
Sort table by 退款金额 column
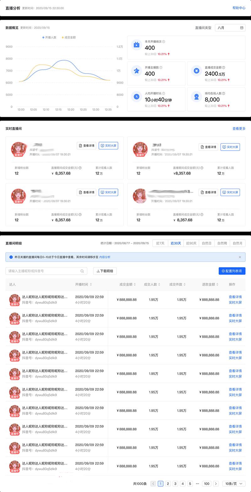[218, 285]
